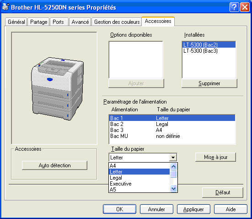
Task: Click the Défaut button
Action: (x=223, y=192)
